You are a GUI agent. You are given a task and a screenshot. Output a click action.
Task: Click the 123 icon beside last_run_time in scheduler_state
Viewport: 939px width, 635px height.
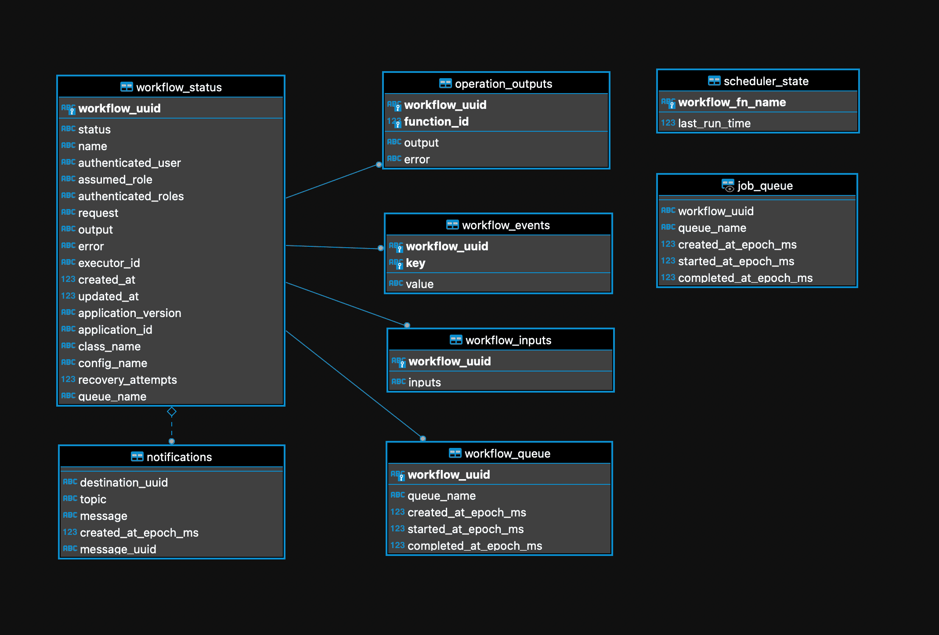[x=668, y=123]
